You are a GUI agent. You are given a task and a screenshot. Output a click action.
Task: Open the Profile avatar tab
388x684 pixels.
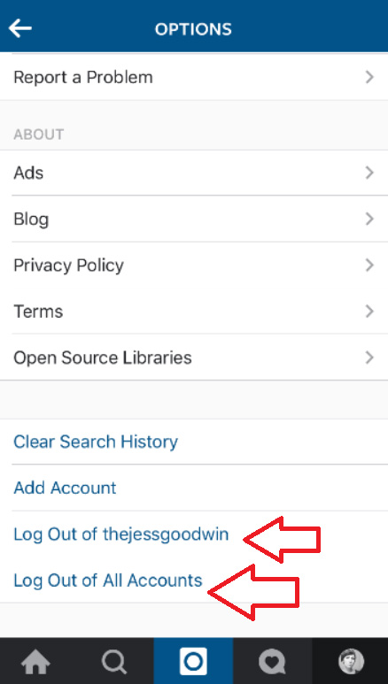click(352, 661)
